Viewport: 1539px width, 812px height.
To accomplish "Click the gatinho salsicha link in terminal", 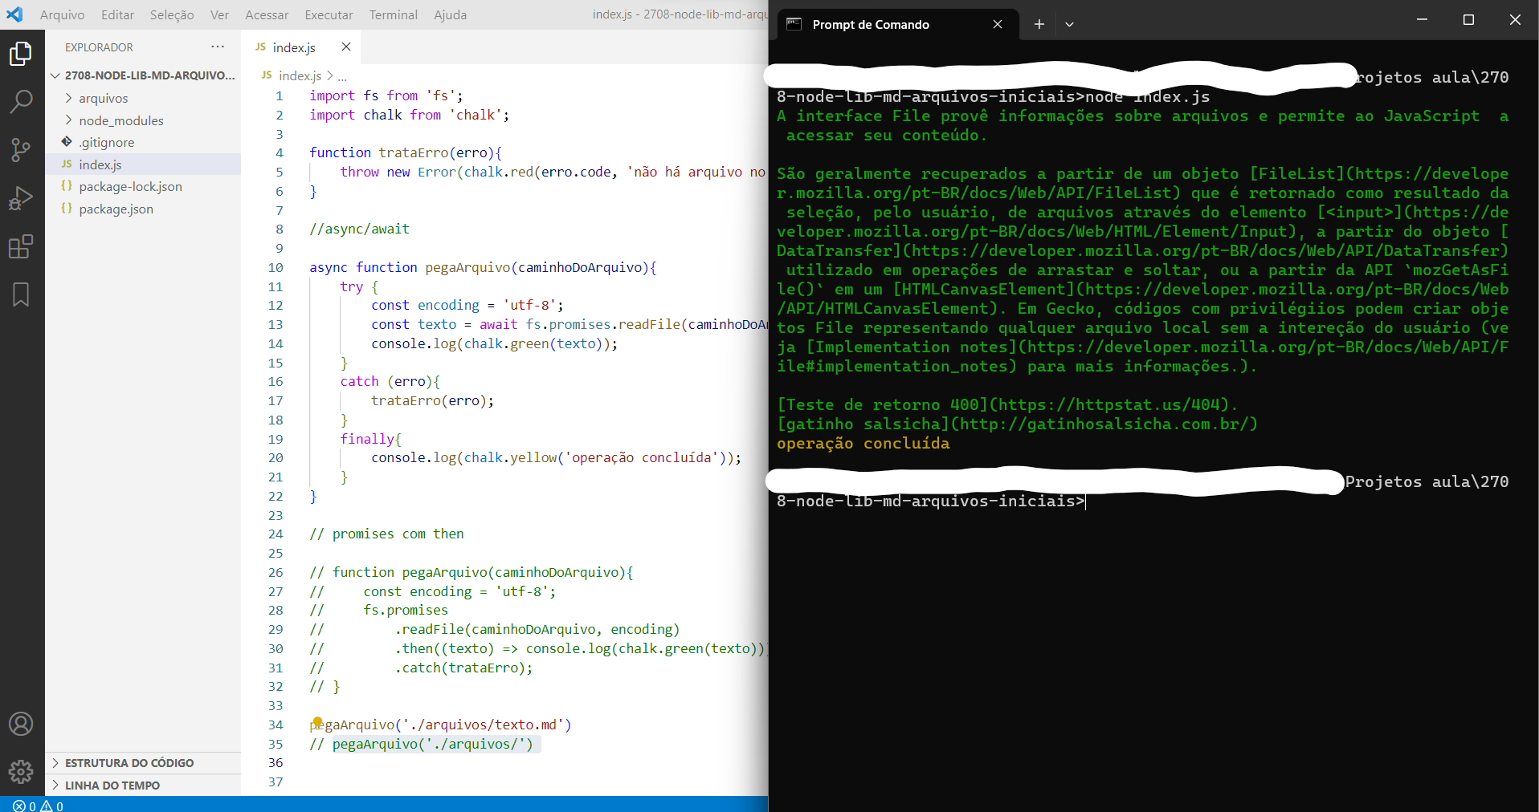I will point(1017,424).
